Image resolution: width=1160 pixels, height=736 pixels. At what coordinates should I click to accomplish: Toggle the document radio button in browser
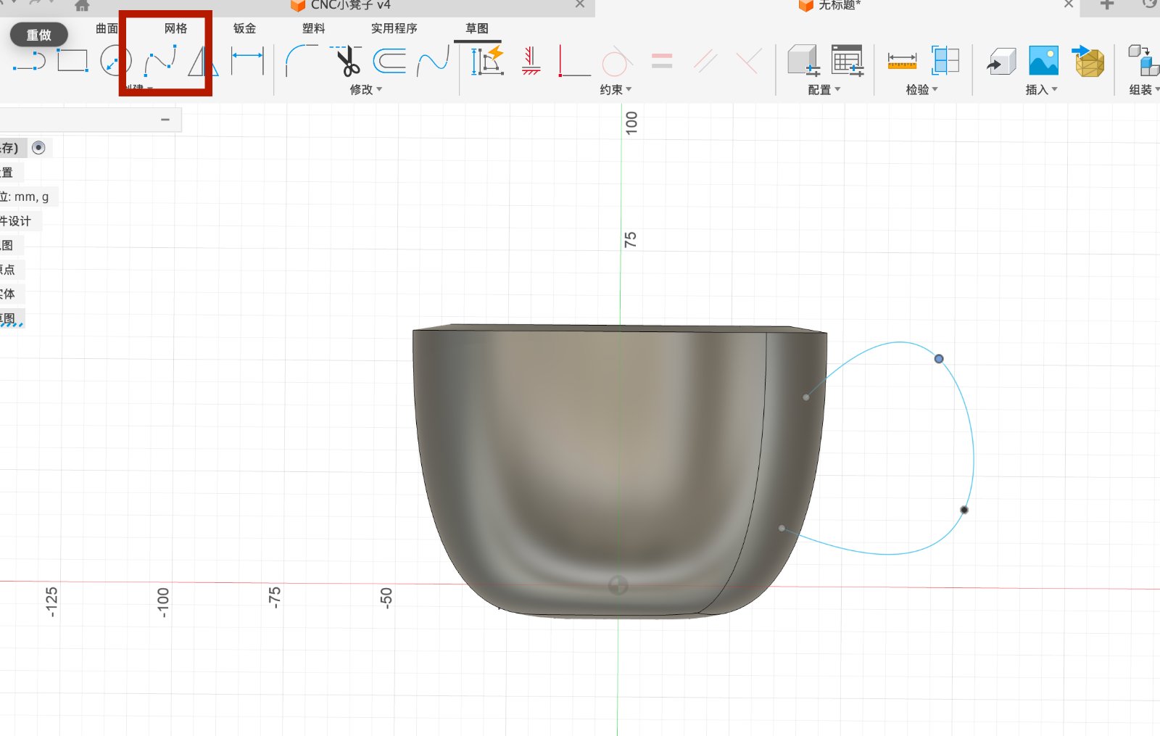tap(38, 147)
